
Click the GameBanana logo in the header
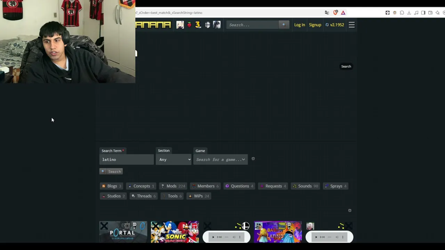coord(153,25)
